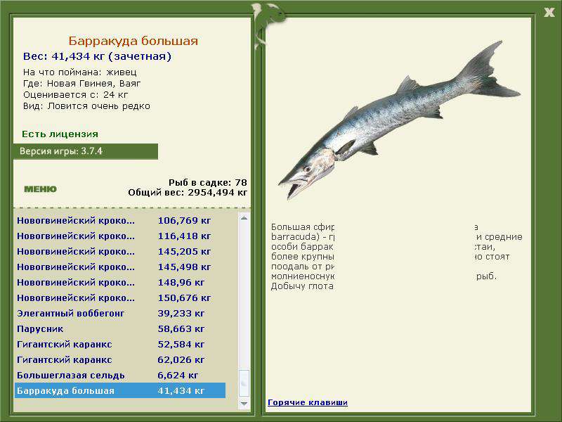Click the fish list scrollbar thumb
The width and height of the screenshot is (562, 422).
[x=244, y=383]
